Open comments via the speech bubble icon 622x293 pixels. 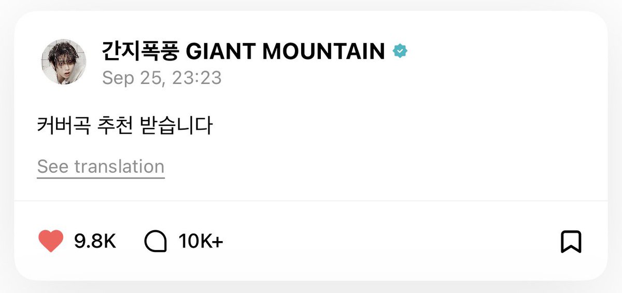pos(155,241)
